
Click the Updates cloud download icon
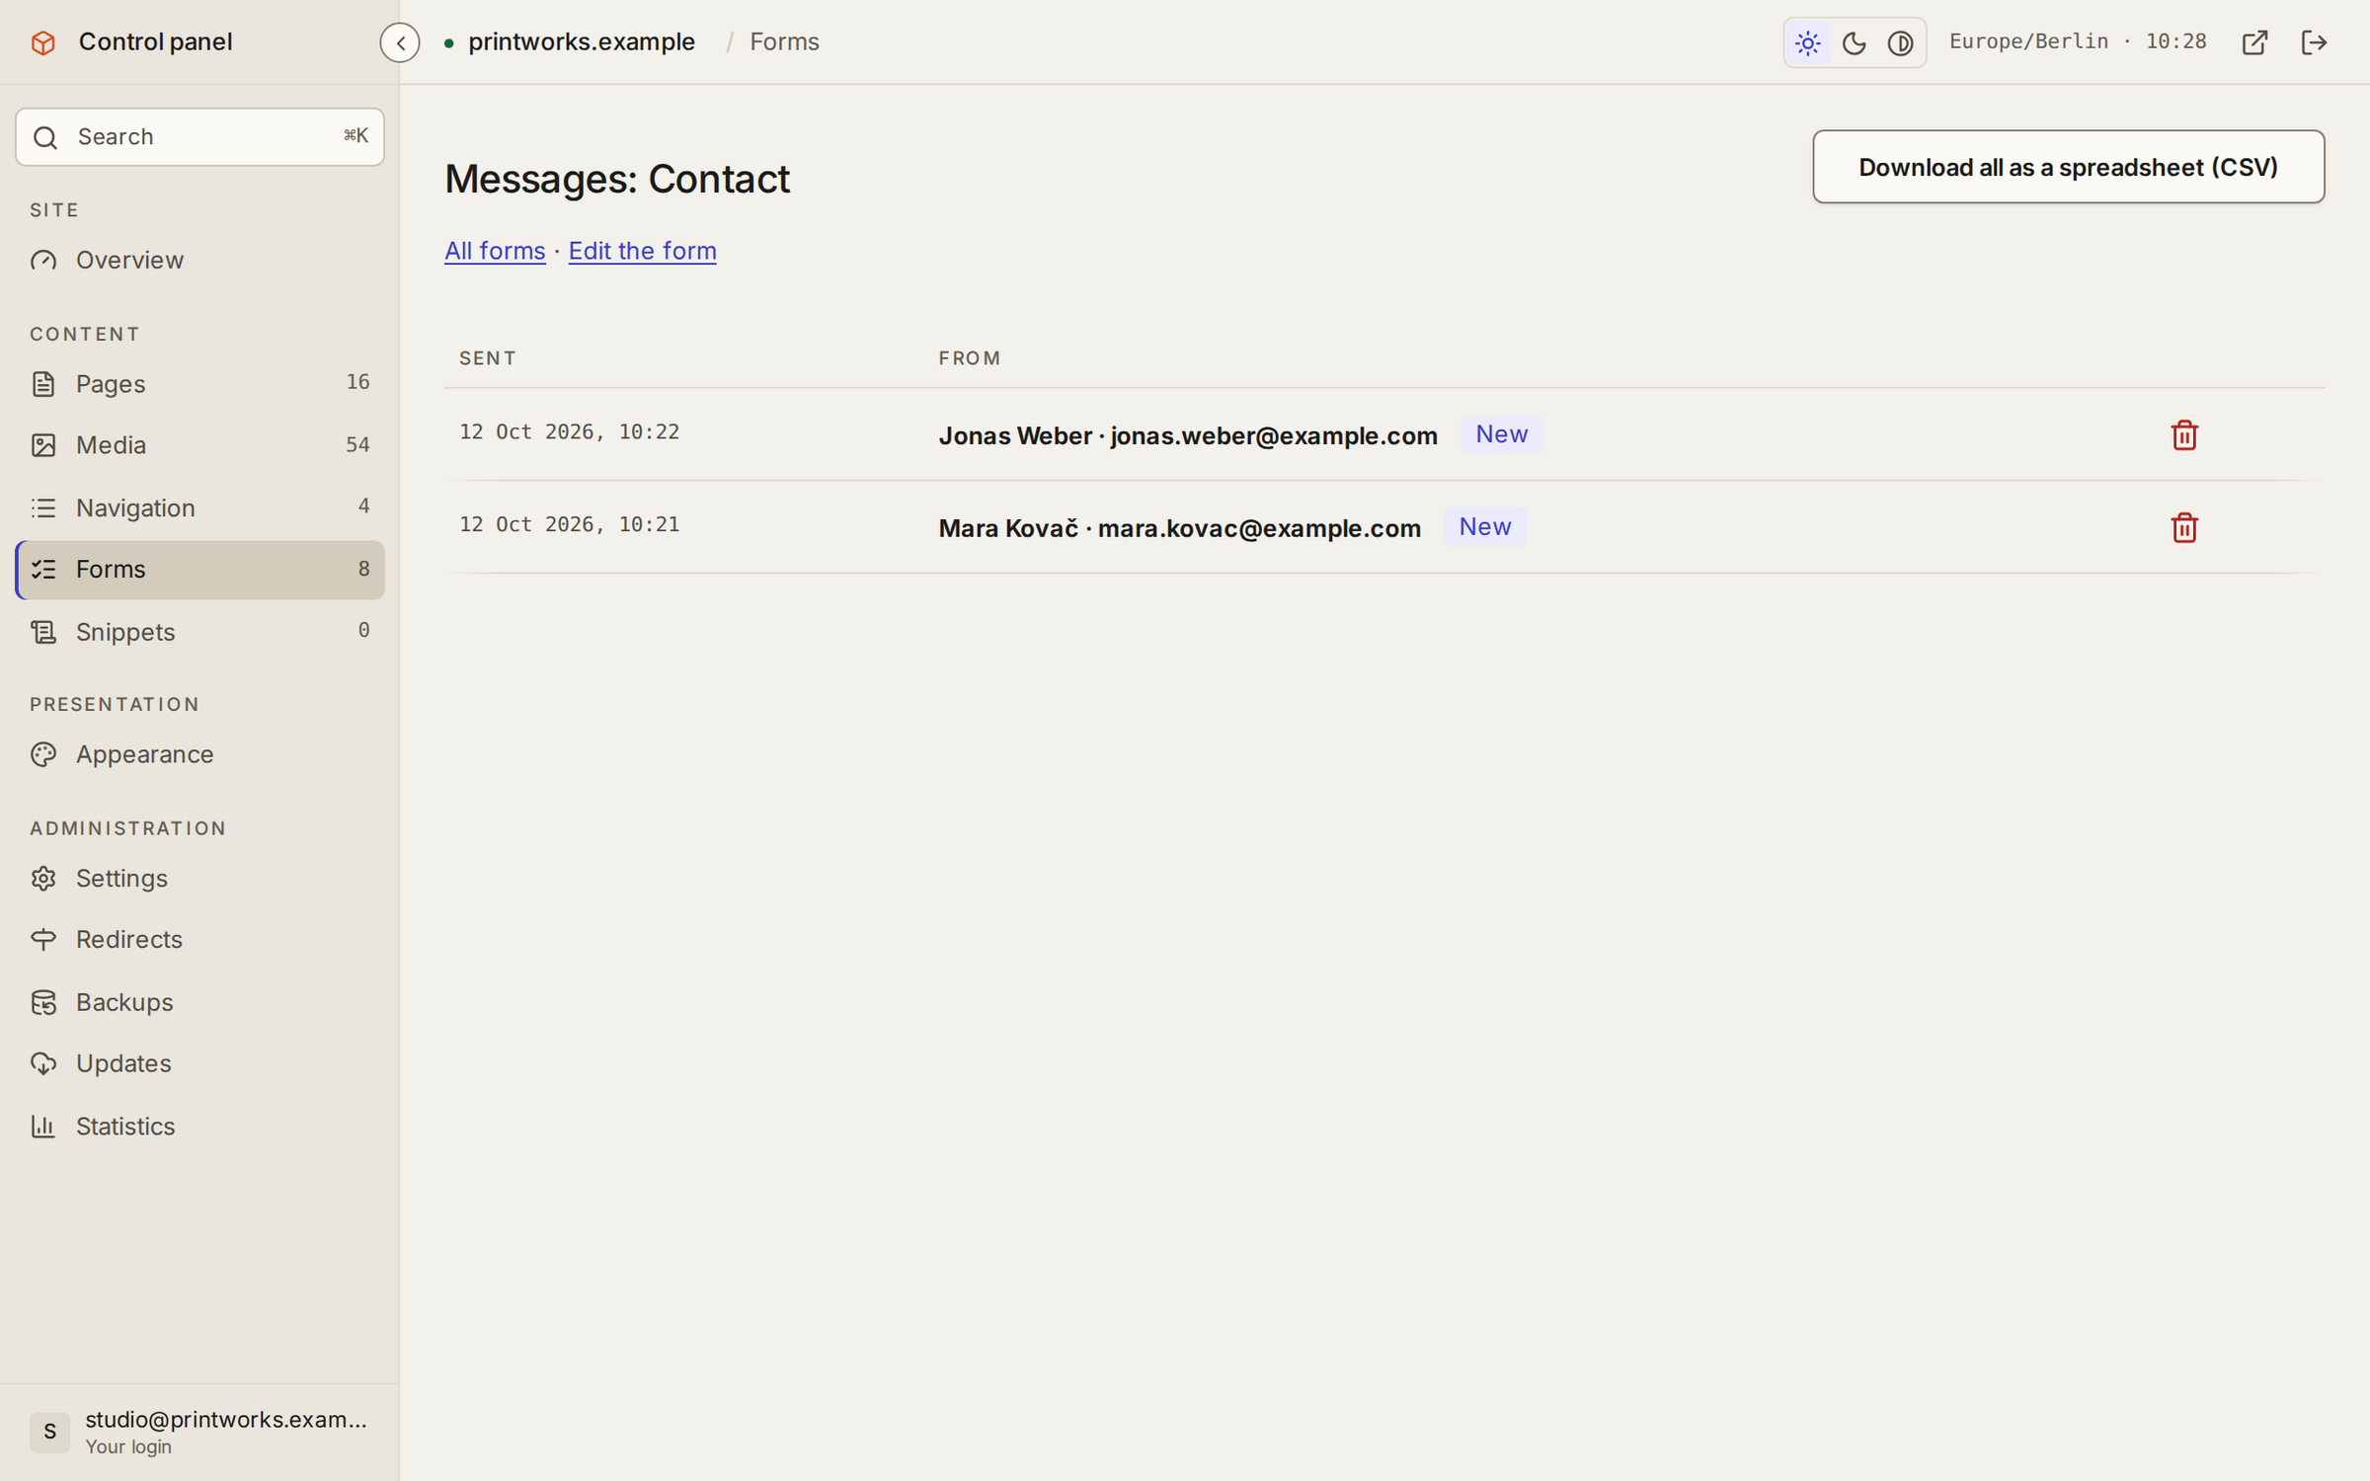[43, 1063]
